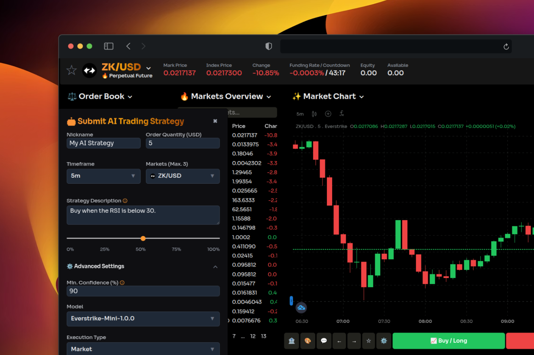Screen dimensions: 534x355
Task: Open the settings gear icon
Action: tap(383, 341)
